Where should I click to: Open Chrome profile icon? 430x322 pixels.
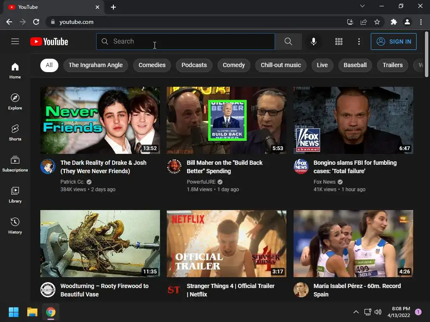click(x=407, y=22)
